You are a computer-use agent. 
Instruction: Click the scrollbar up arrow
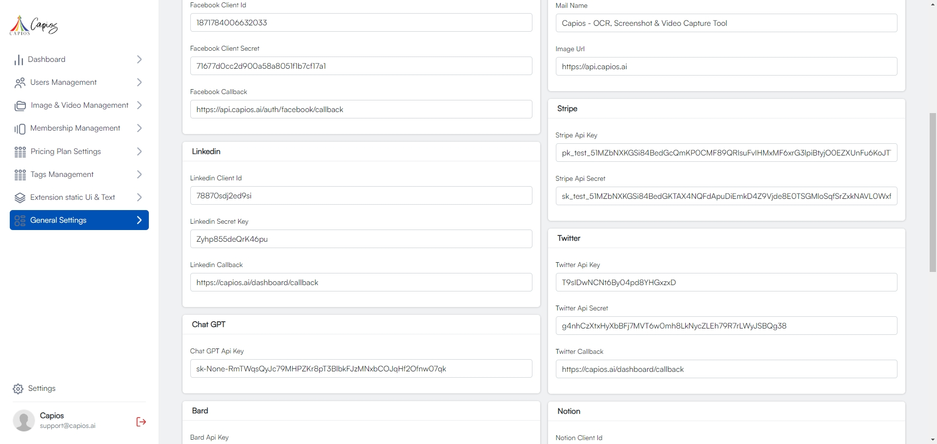[x=933, y=4]
